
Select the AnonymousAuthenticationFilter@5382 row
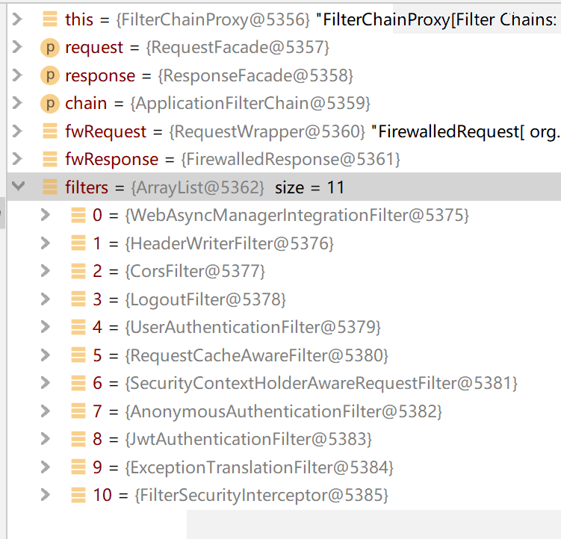tap(283, 411)
